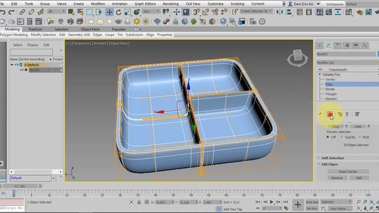Click the time slider 0 / 100 handle
The height and width of the screenshot is (213, 379).
pos(20,186)
